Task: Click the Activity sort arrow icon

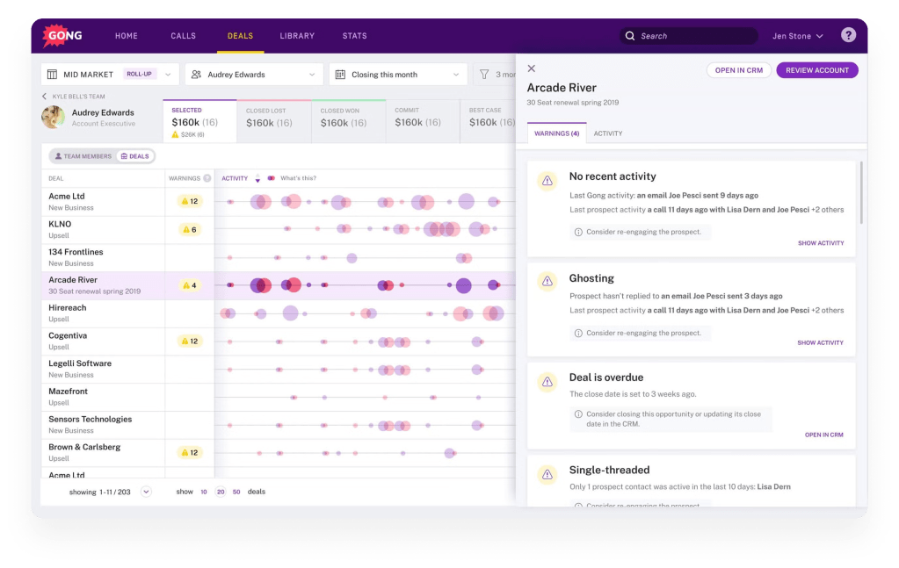Action: click(x=257, y=179)
